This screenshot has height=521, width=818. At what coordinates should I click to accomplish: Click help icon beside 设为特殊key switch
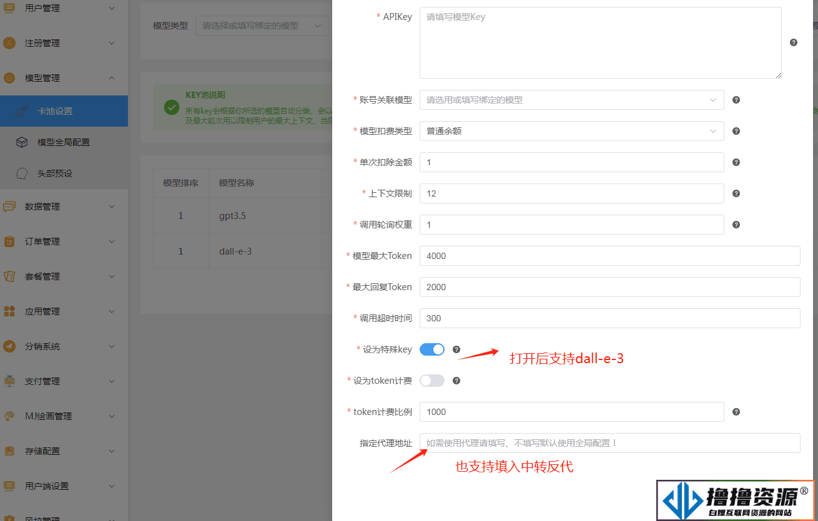pyautogui.click(x=456, y=349)
